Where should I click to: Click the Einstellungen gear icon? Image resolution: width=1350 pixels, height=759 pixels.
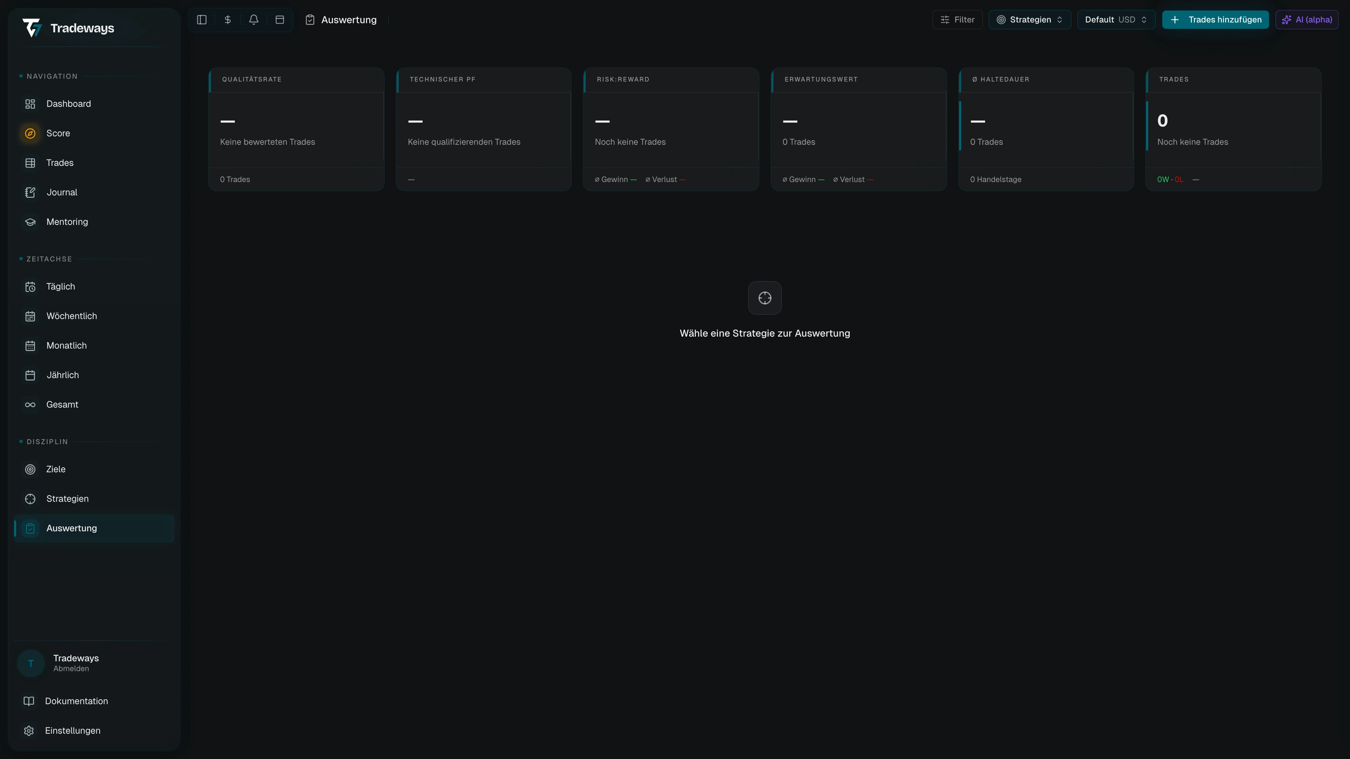pyautogui.click(x=29, y=731)
